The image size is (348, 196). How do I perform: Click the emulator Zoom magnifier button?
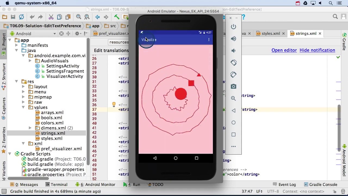[234, 99]
